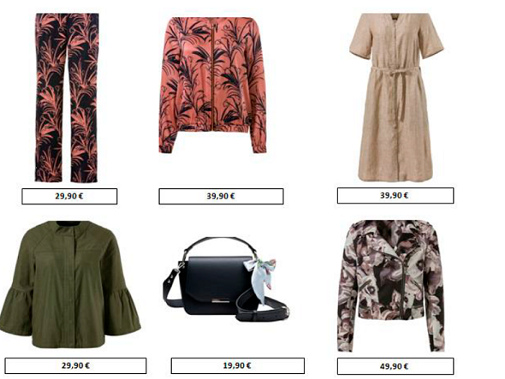This screenshot has width=505, height=379.
Task: Click the 49,90 € price under floral jacket
Action: 395,366
